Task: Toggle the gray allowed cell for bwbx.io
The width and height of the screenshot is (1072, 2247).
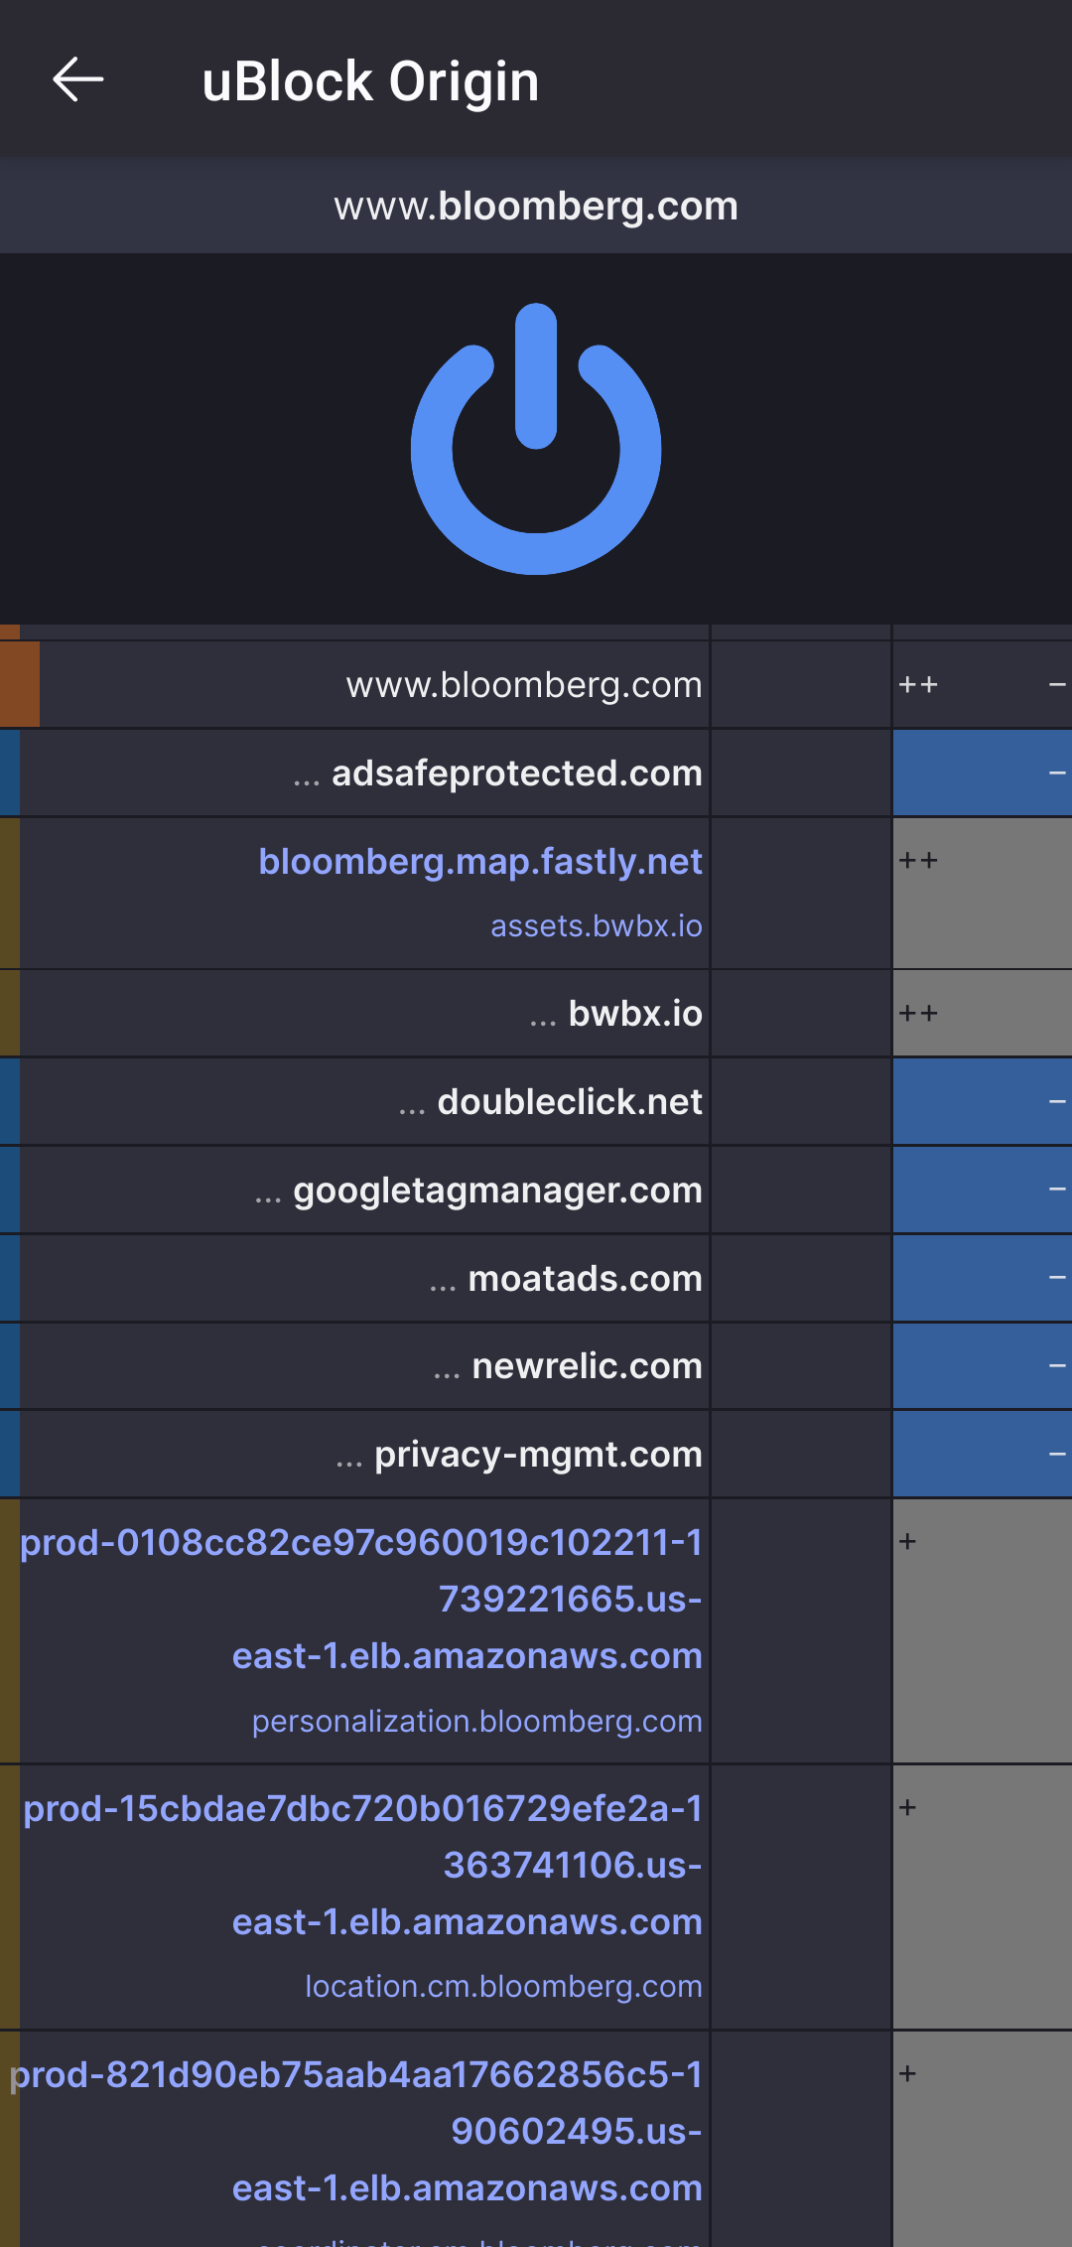Action: [982, 1014]
